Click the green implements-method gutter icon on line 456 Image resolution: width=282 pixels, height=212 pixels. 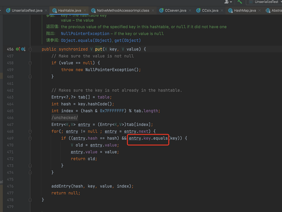click(18, 49)
